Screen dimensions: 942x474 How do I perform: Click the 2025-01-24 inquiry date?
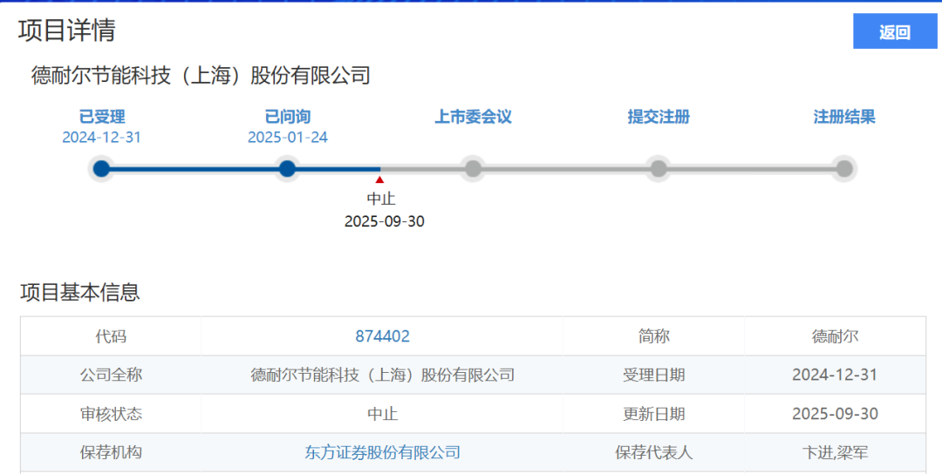288,138
